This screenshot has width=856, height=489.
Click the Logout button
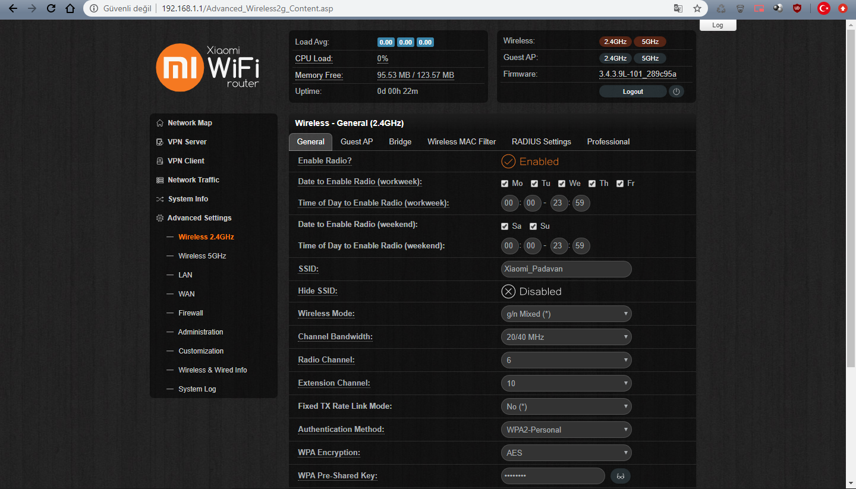point(633,92)
